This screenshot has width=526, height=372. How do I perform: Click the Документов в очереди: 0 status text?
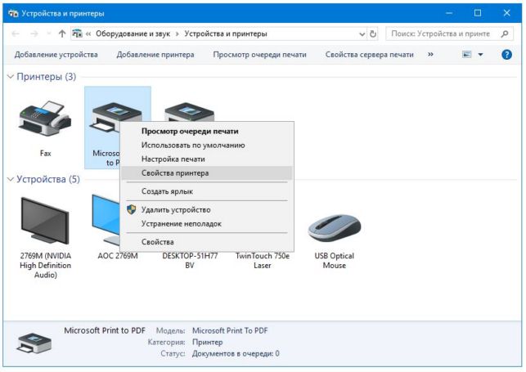click(236, 353)
